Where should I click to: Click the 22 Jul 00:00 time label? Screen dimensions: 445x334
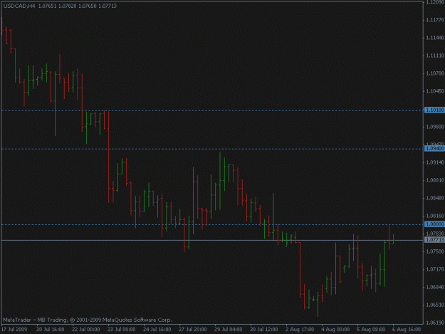pos(85,330)
